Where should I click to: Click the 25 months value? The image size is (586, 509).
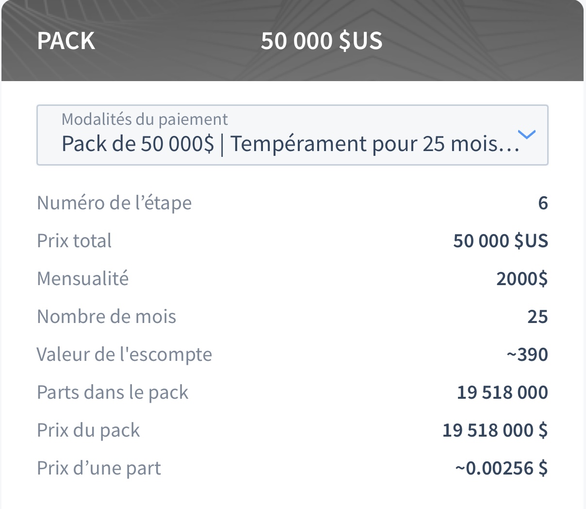[x=537, y=317]
